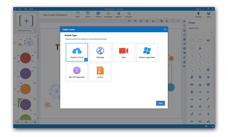Select slide 4 orange circle thumbnail
The width and height of the screenshot is (228, 137).
(26, 89)
